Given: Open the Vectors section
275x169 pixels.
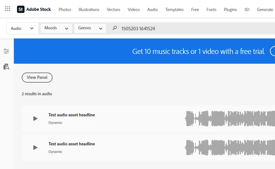Looking at the screenshot, I should tap(113, 9).
